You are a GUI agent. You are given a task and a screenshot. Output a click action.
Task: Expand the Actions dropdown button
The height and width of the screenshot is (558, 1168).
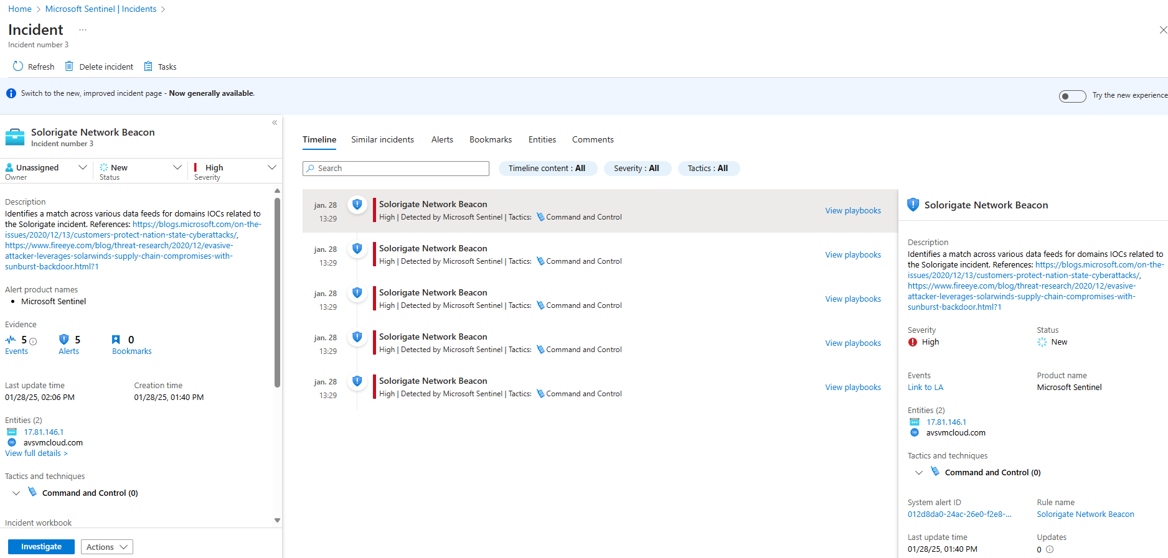click(106, 547)
